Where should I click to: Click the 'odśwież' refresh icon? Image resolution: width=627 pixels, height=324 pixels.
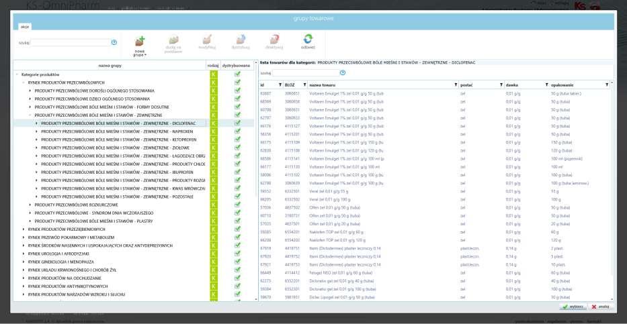pyautogui.click(x=308, y=39)
